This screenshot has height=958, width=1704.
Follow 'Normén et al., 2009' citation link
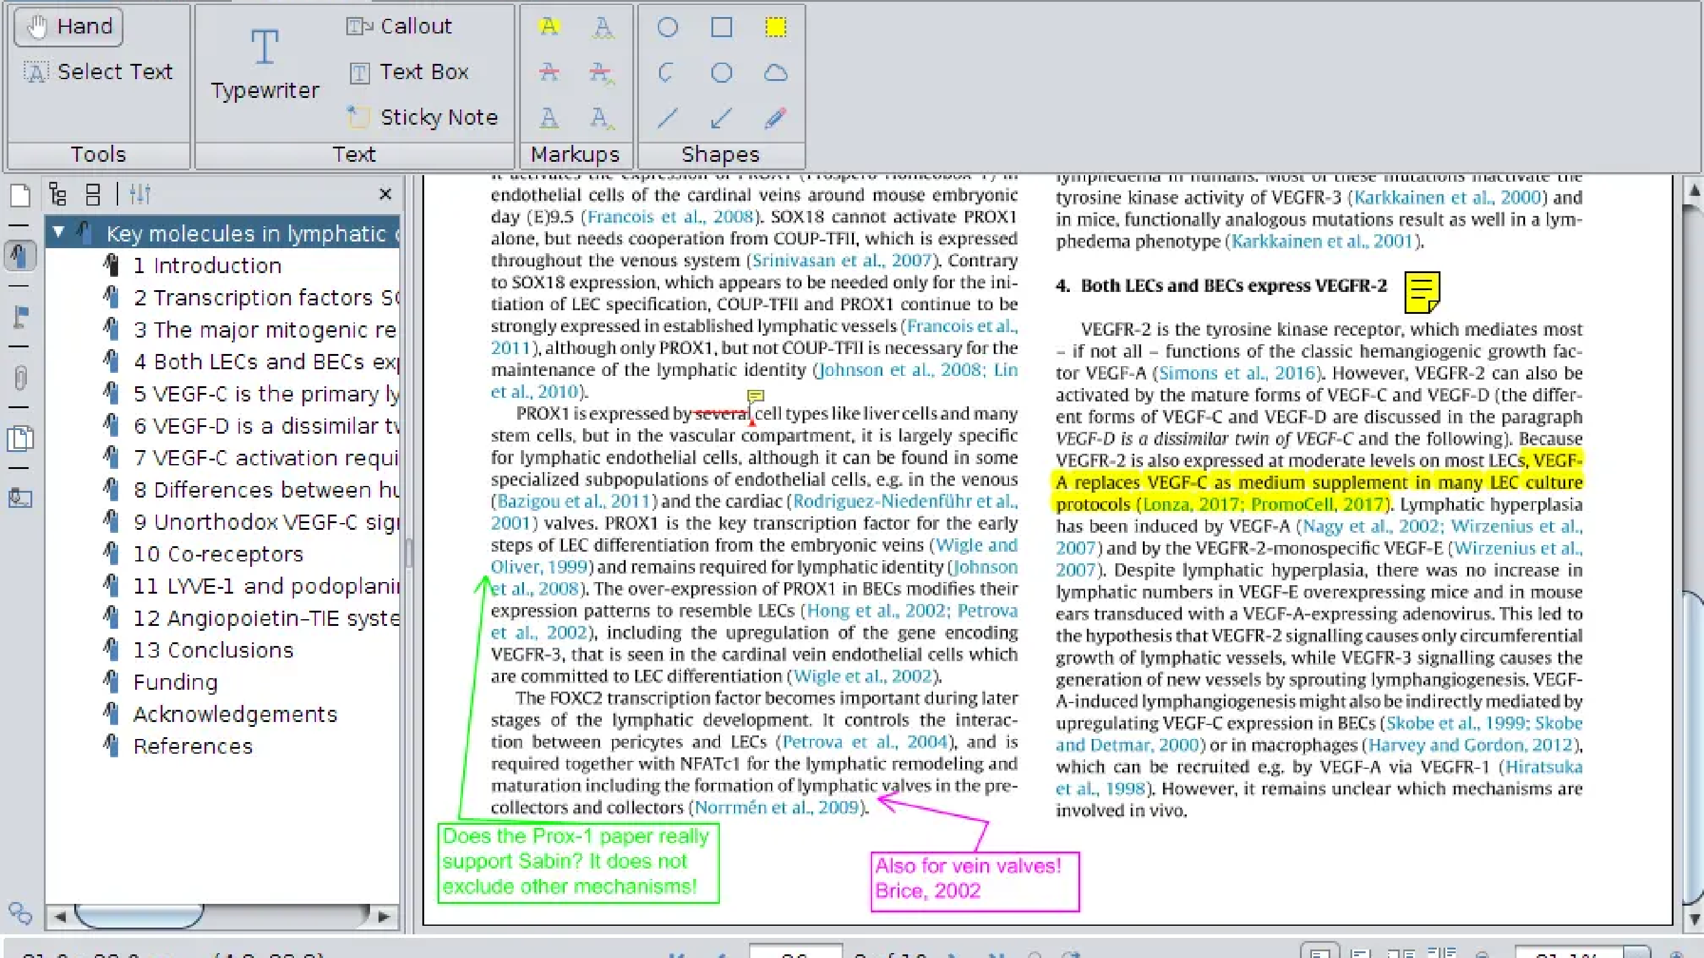pos(777,807)
